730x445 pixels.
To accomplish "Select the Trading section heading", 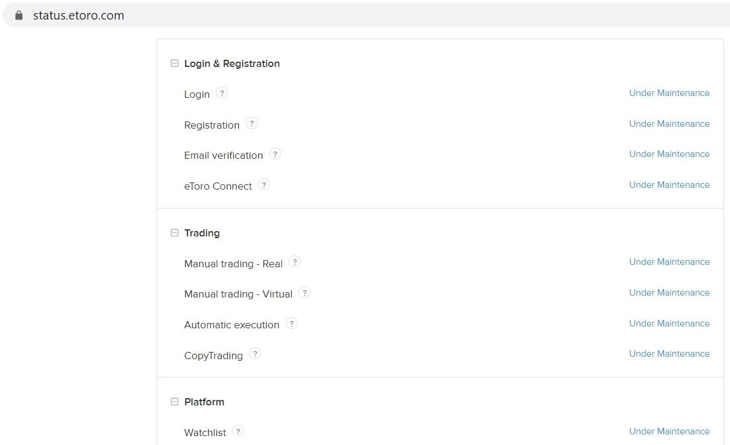I will pos(202,233).
